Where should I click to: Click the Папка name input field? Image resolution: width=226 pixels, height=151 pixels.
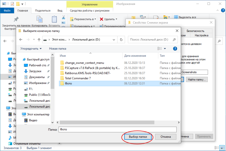coord(117,129)
